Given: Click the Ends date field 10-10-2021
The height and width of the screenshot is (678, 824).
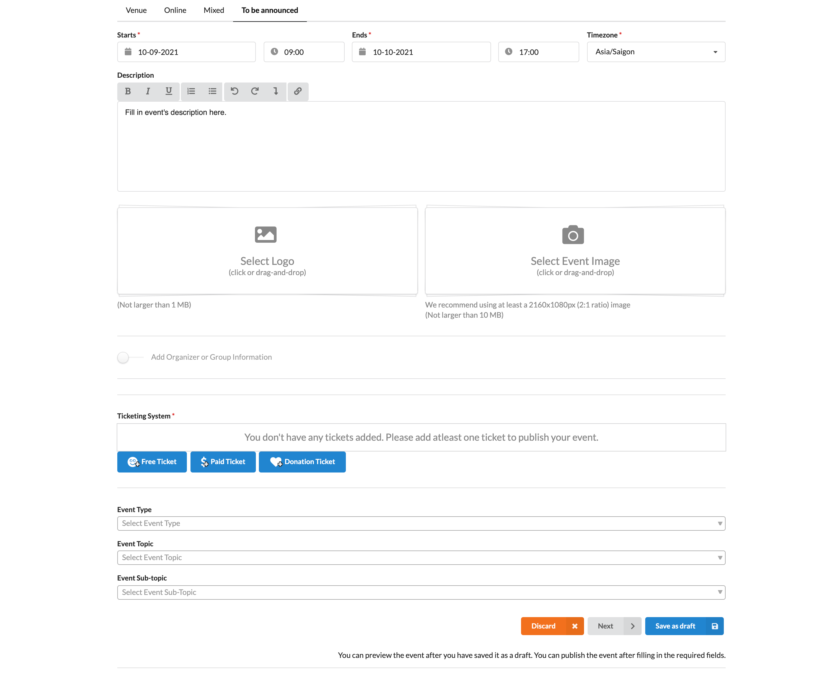Looking at the screenshot, I should [x=421, y=52].
